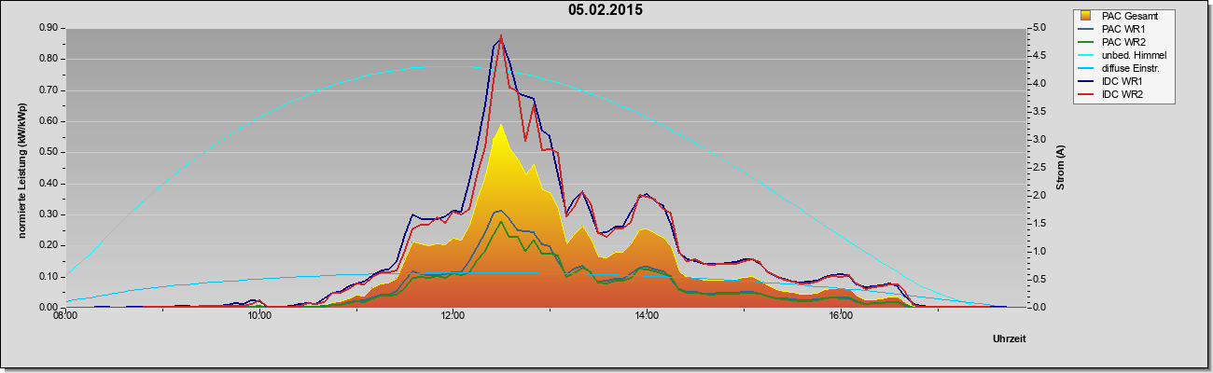Viewport: 1213px width, 373px height.
Task: Click the 16:00 label on time axis
Action: coord(841,317)
